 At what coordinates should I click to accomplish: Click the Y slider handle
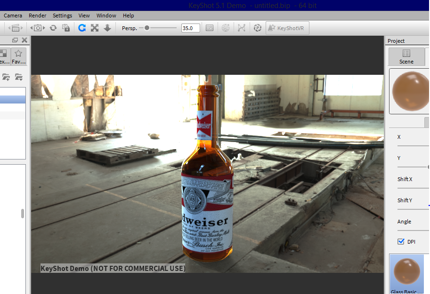(x=428, y=167)
